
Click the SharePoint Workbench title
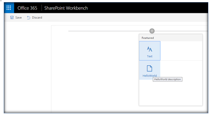pyautogui.click(x=66, y=8)
